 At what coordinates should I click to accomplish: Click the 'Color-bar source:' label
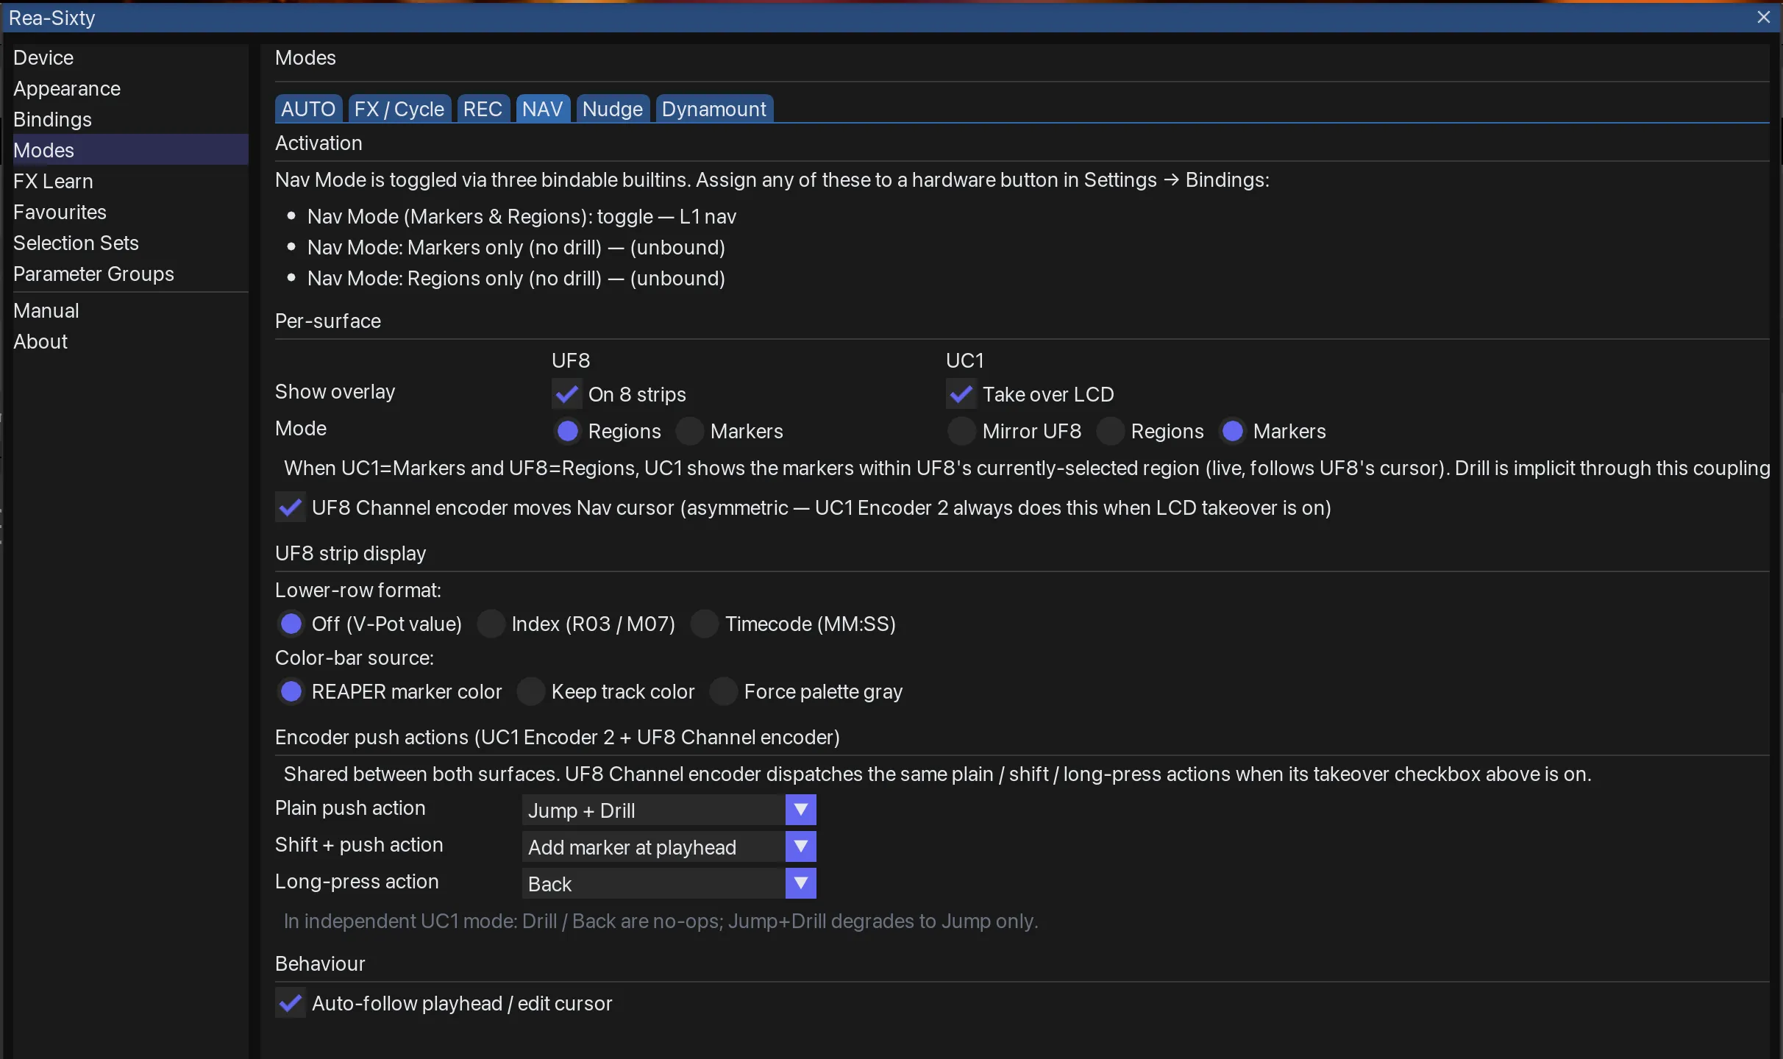355,657
